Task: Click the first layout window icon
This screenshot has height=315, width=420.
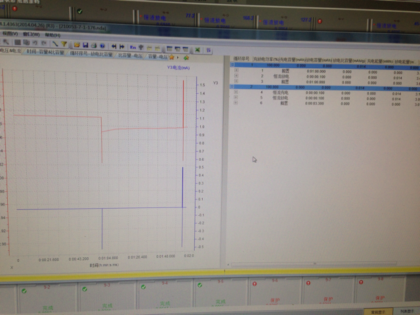Action: pos(169,49)
